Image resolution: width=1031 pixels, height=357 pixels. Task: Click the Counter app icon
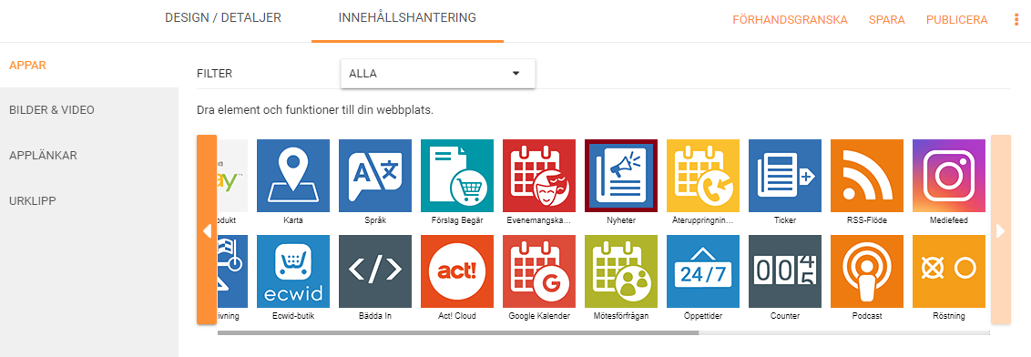click(x=785, y=271)
